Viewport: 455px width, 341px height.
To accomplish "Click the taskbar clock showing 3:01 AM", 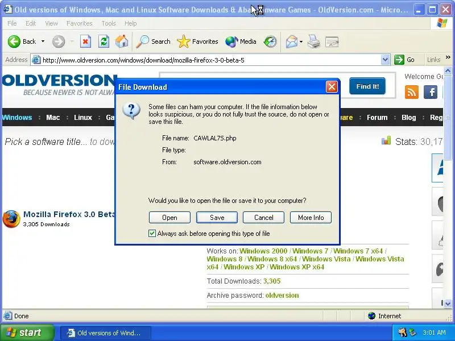I will [434, 332].
